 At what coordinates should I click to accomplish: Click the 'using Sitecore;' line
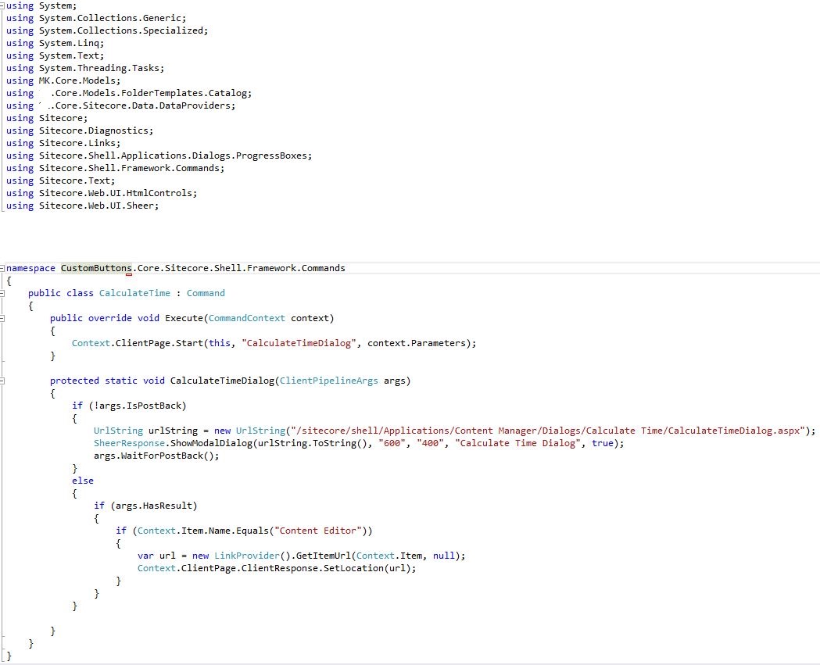click(x=47, y=118)
